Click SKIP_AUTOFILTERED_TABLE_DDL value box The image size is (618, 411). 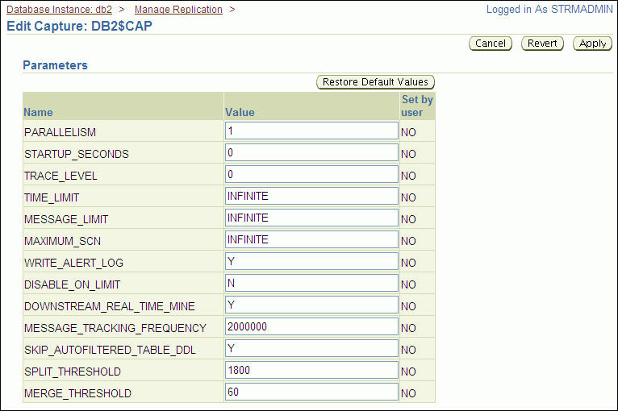311,348
